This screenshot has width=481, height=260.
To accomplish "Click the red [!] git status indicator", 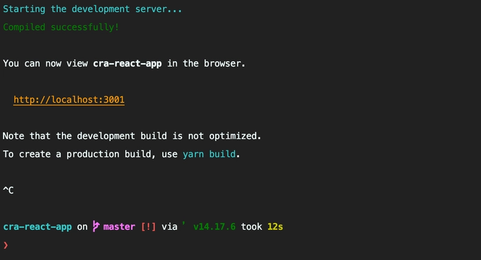I will 148,227.
